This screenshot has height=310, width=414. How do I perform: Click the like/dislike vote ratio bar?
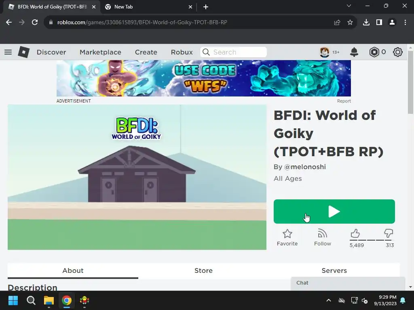(x=371, y=240)
